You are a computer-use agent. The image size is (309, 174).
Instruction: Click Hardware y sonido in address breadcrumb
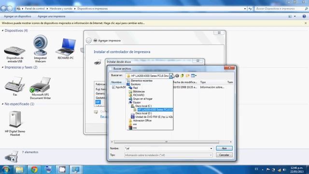[x=61, y=9]
